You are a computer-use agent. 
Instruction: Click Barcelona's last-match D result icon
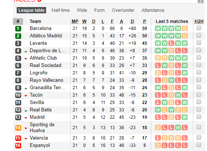[x=185, y=28]
